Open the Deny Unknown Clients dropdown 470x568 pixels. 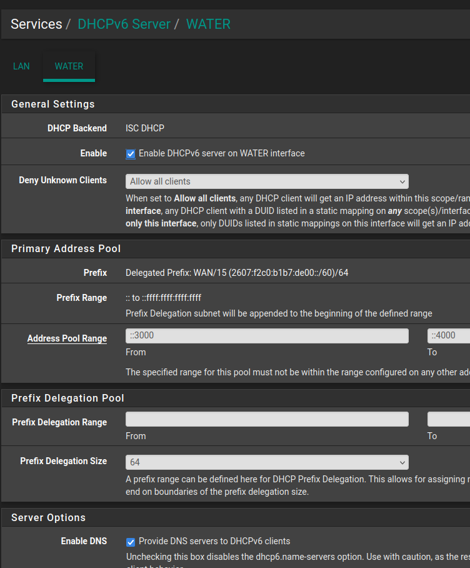[x=267, y=181]
